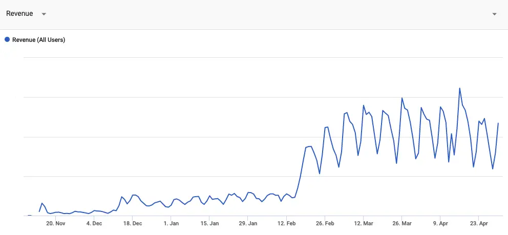Click the 1. Jan axis label

point(171,223)
